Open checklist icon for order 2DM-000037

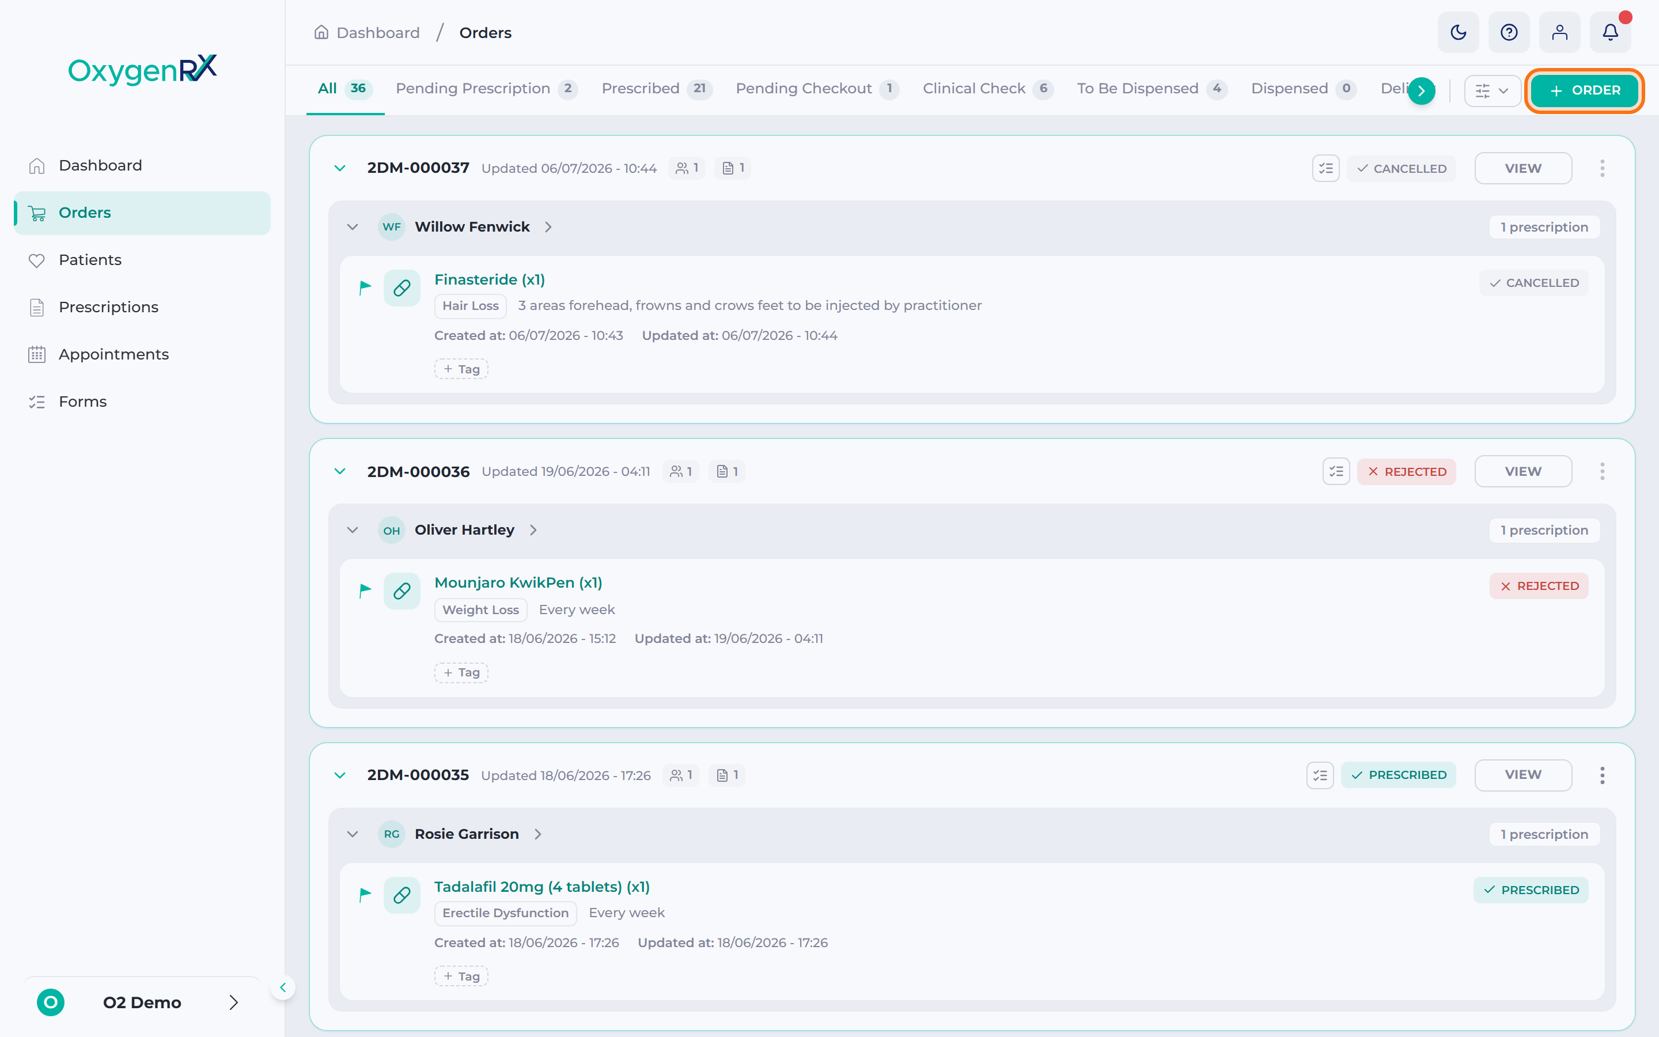[x=1326, y=168]
